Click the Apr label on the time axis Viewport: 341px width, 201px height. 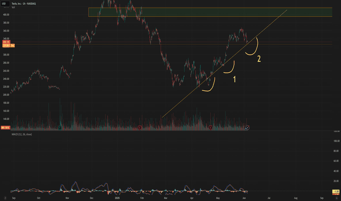pos(192,198)
